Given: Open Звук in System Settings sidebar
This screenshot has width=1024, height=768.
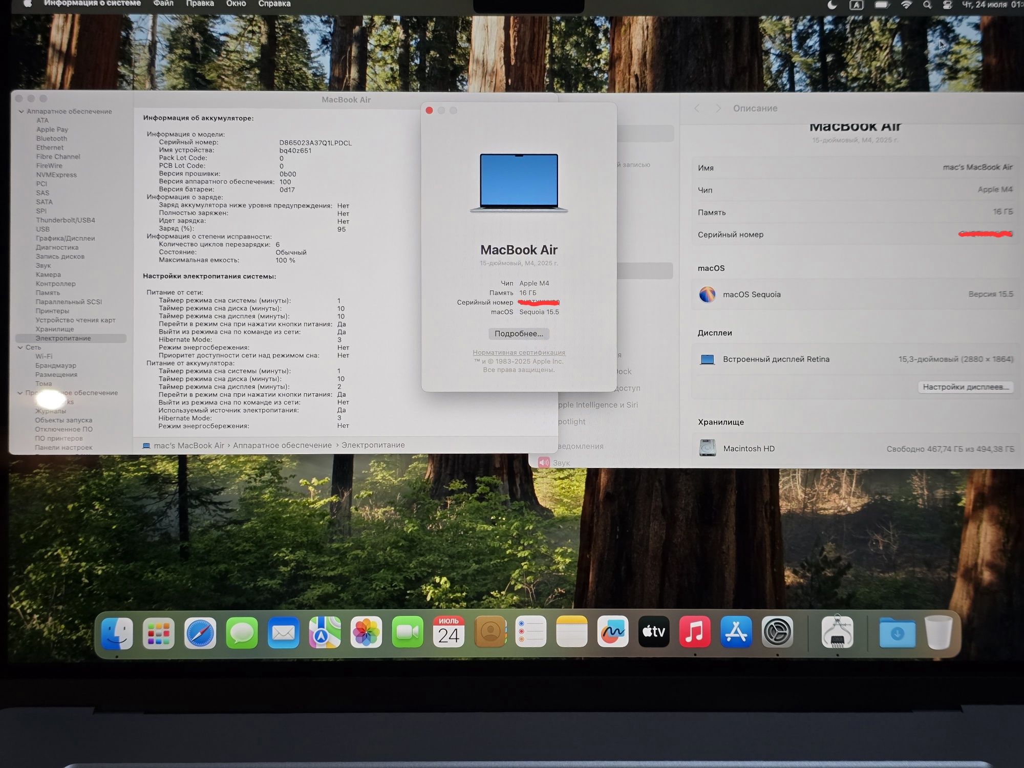Looking at the screenshot, I should click(554, 463).
